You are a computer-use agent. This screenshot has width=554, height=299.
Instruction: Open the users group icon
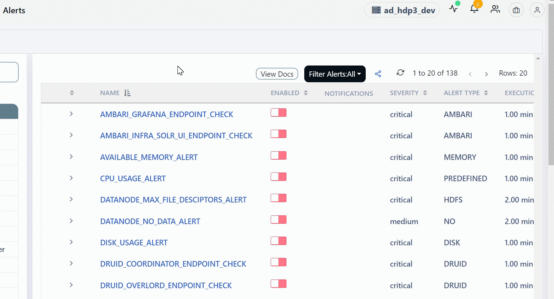click(x=495, y=9)
